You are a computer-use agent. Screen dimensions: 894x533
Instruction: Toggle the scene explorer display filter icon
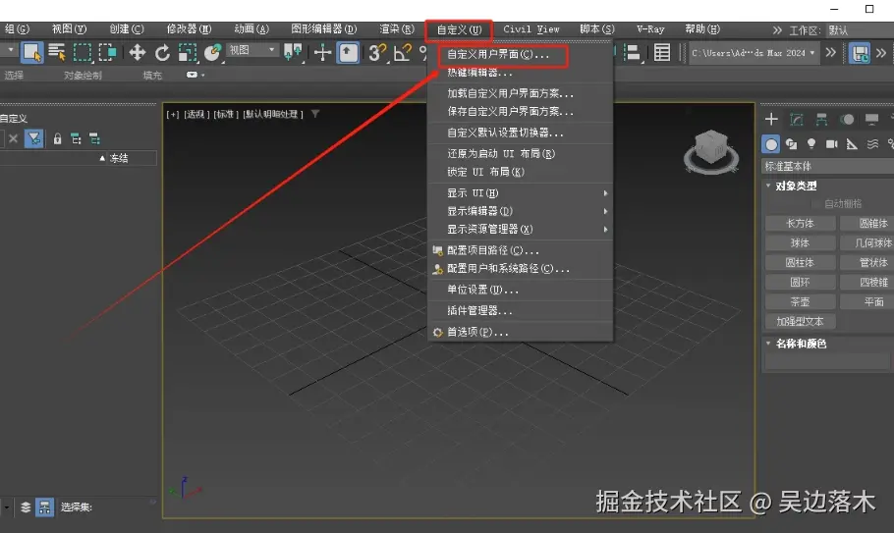[34, 138]
